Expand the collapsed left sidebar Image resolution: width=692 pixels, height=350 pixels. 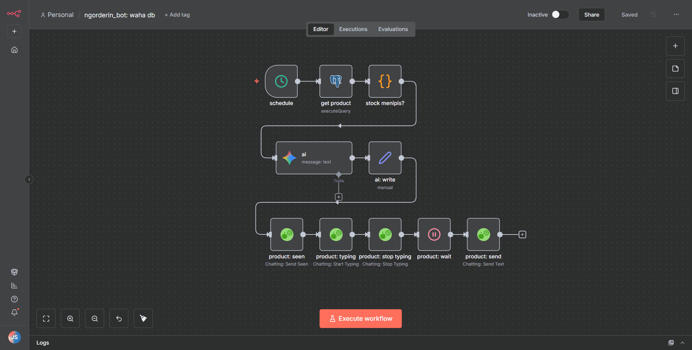29,179
